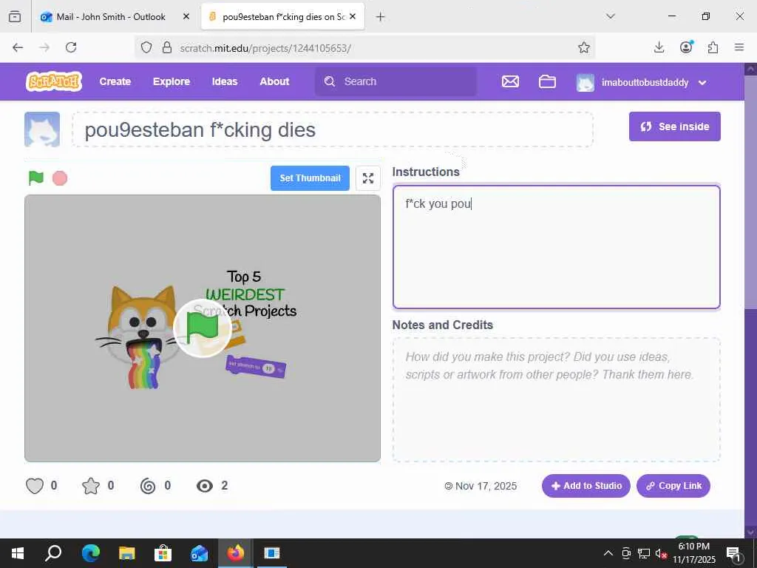This screenshot has width=757, height=568.
Task: Open the Ideas page
Action: (225, 81)
